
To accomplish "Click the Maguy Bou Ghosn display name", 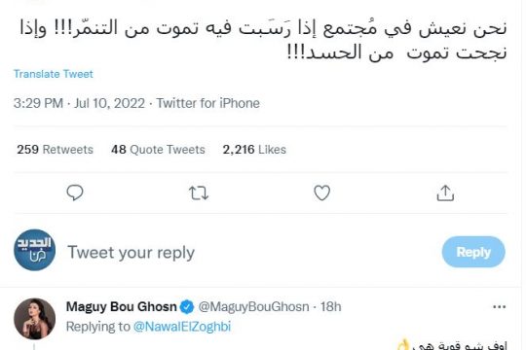I will 121,307.
